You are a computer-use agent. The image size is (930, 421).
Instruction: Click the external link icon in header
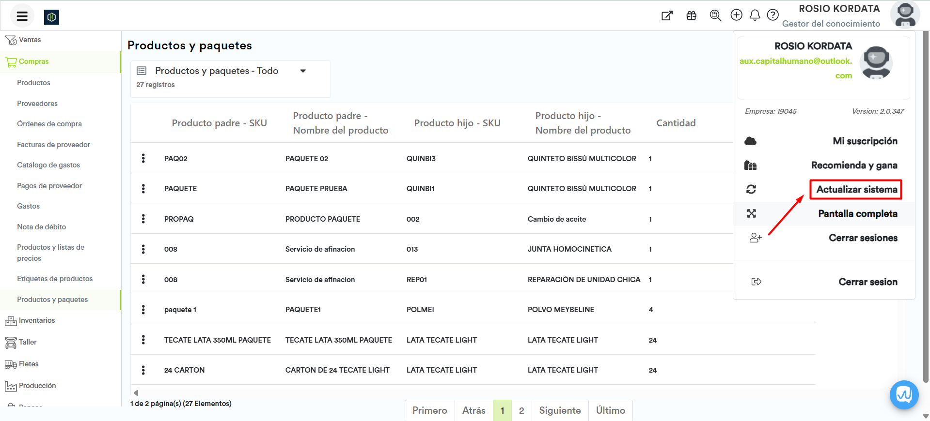point(667,15)
